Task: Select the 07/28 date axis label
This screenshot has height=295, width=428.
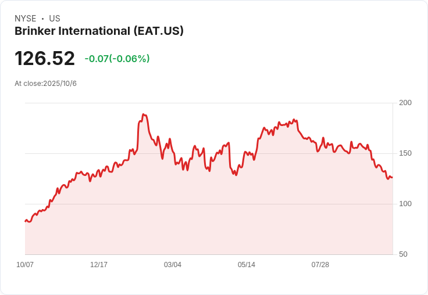Action: click(320, 265)
